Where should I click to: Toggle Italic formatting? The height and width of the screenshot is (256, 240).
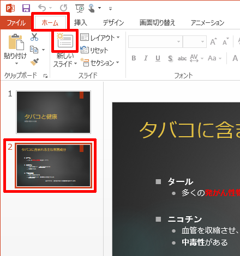pyautogui.click(x=146, y=58)
